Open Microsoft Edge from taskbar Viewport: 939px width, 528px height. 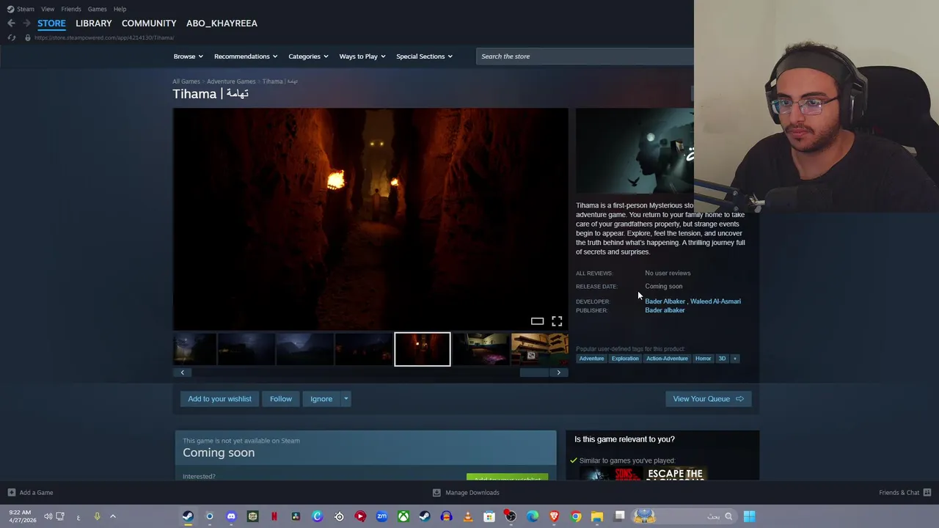(533, 516)
